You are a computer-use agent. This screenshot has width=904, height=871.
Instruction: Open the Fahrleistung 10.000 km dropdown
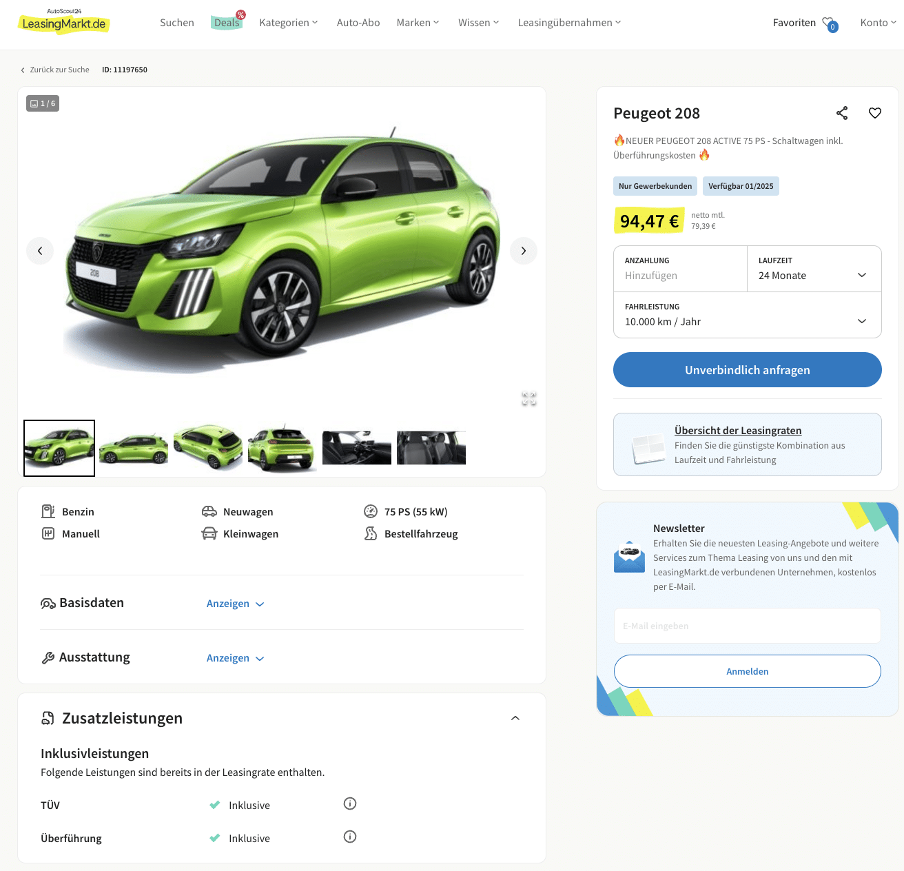748,315
